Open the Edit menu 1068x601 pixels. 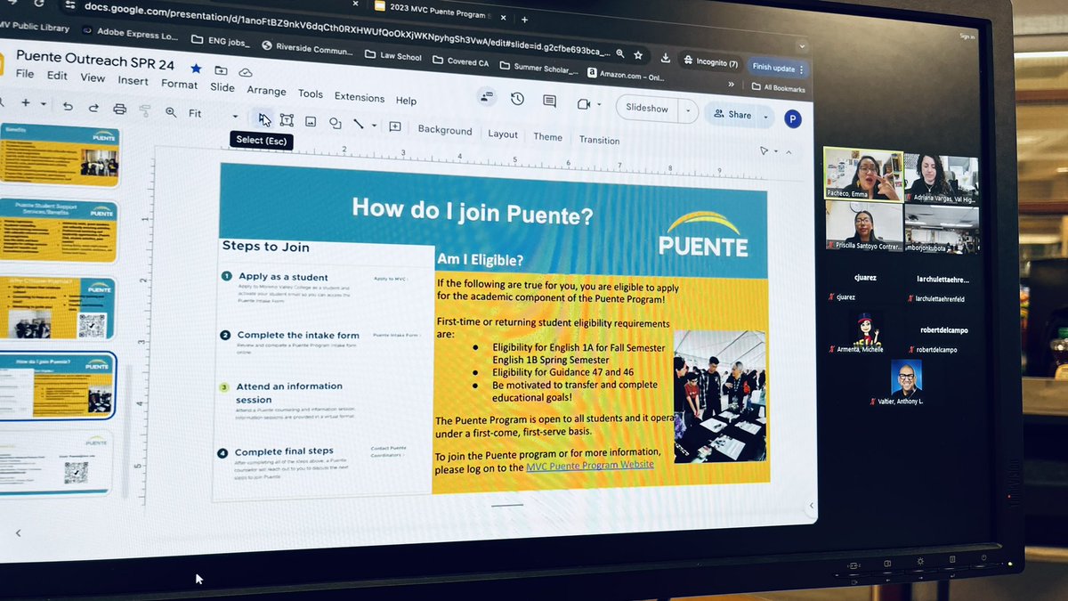(57, 76)
